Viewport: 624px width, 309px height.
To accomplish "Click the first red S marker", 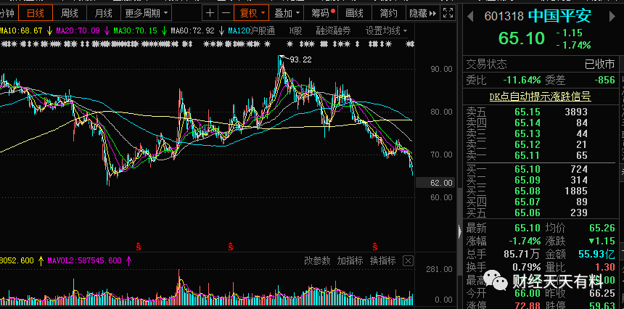I will (x=139, y=247).
